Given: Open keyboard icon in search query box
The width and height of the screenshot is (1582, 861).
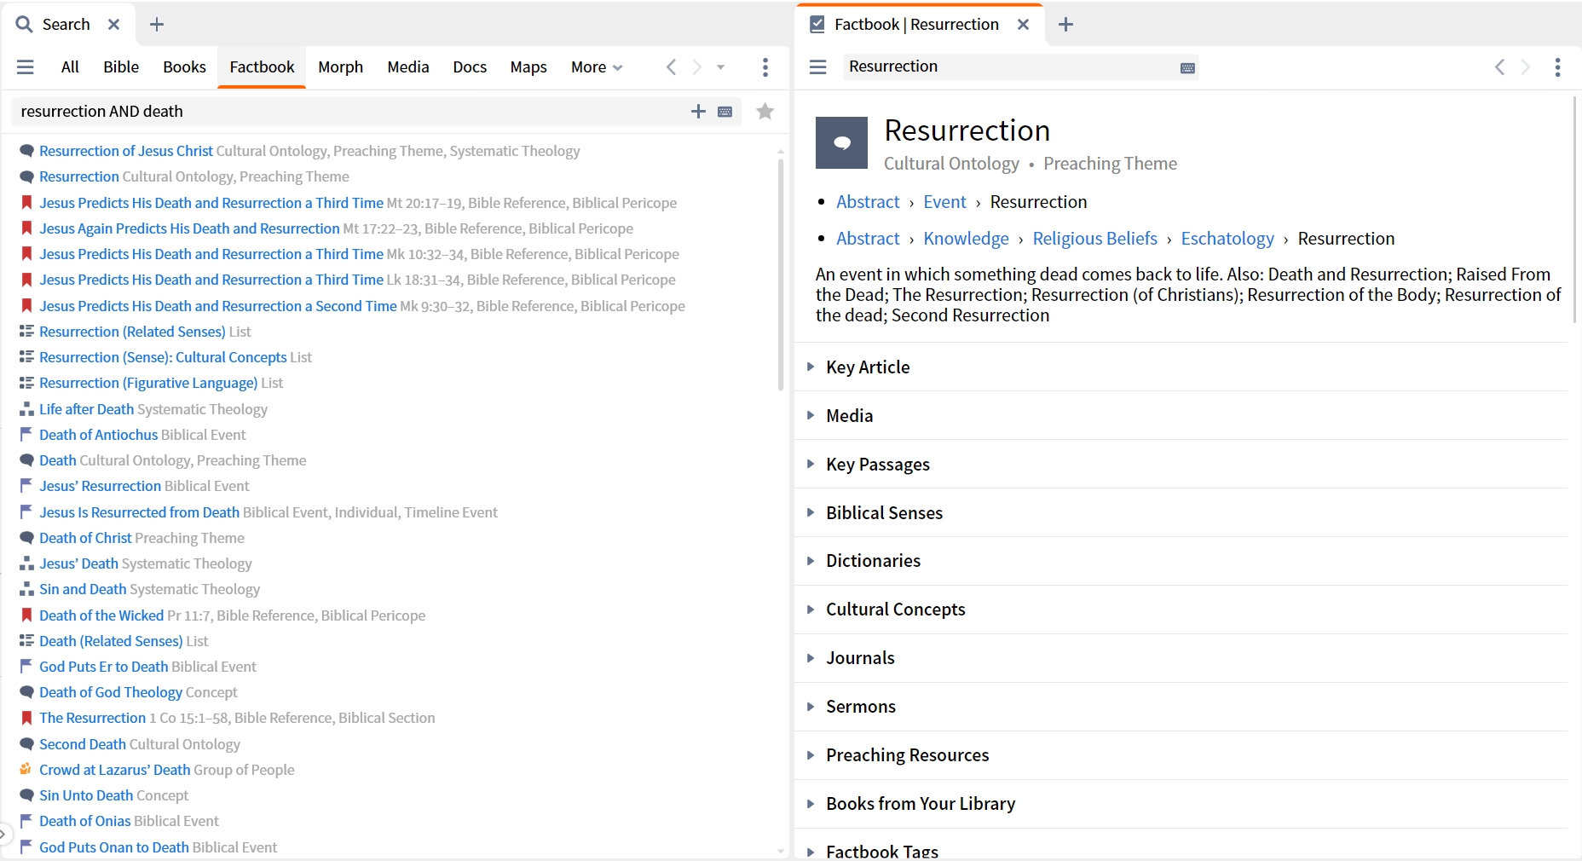Looking at the screenshot, I should (725, 112).
